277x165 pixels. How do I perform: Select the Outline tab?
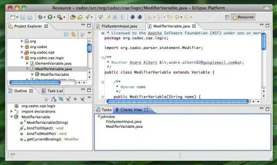[20, 91]
